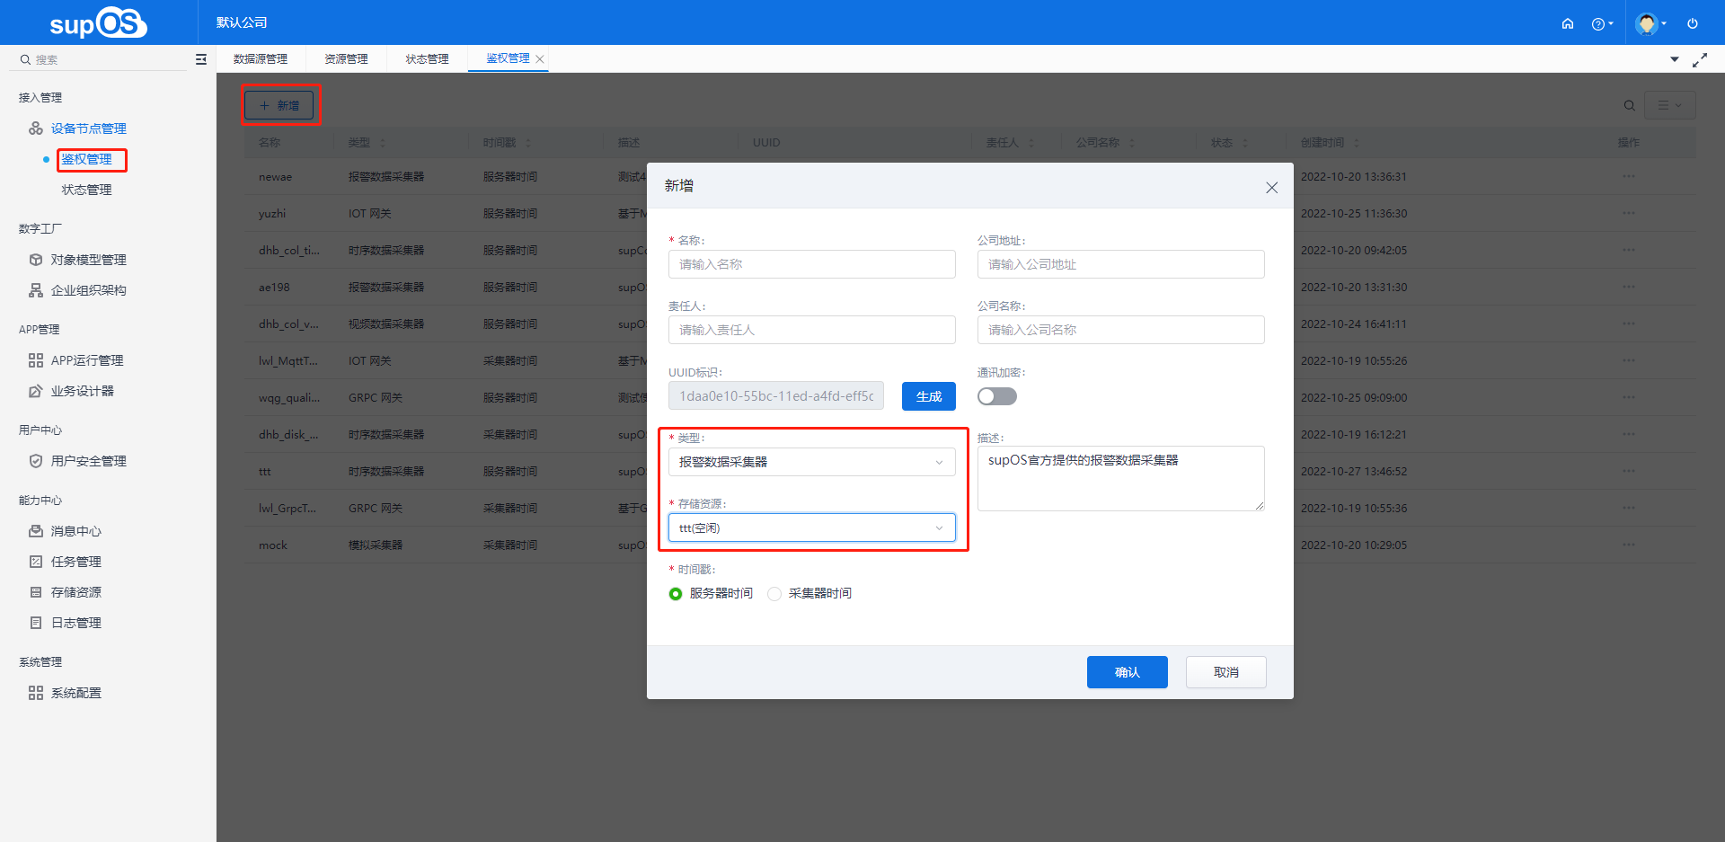Switch to the 数据源管理 tab
Screen dimensions: 1725x842
pyautogui.click(x=261, y=59)
